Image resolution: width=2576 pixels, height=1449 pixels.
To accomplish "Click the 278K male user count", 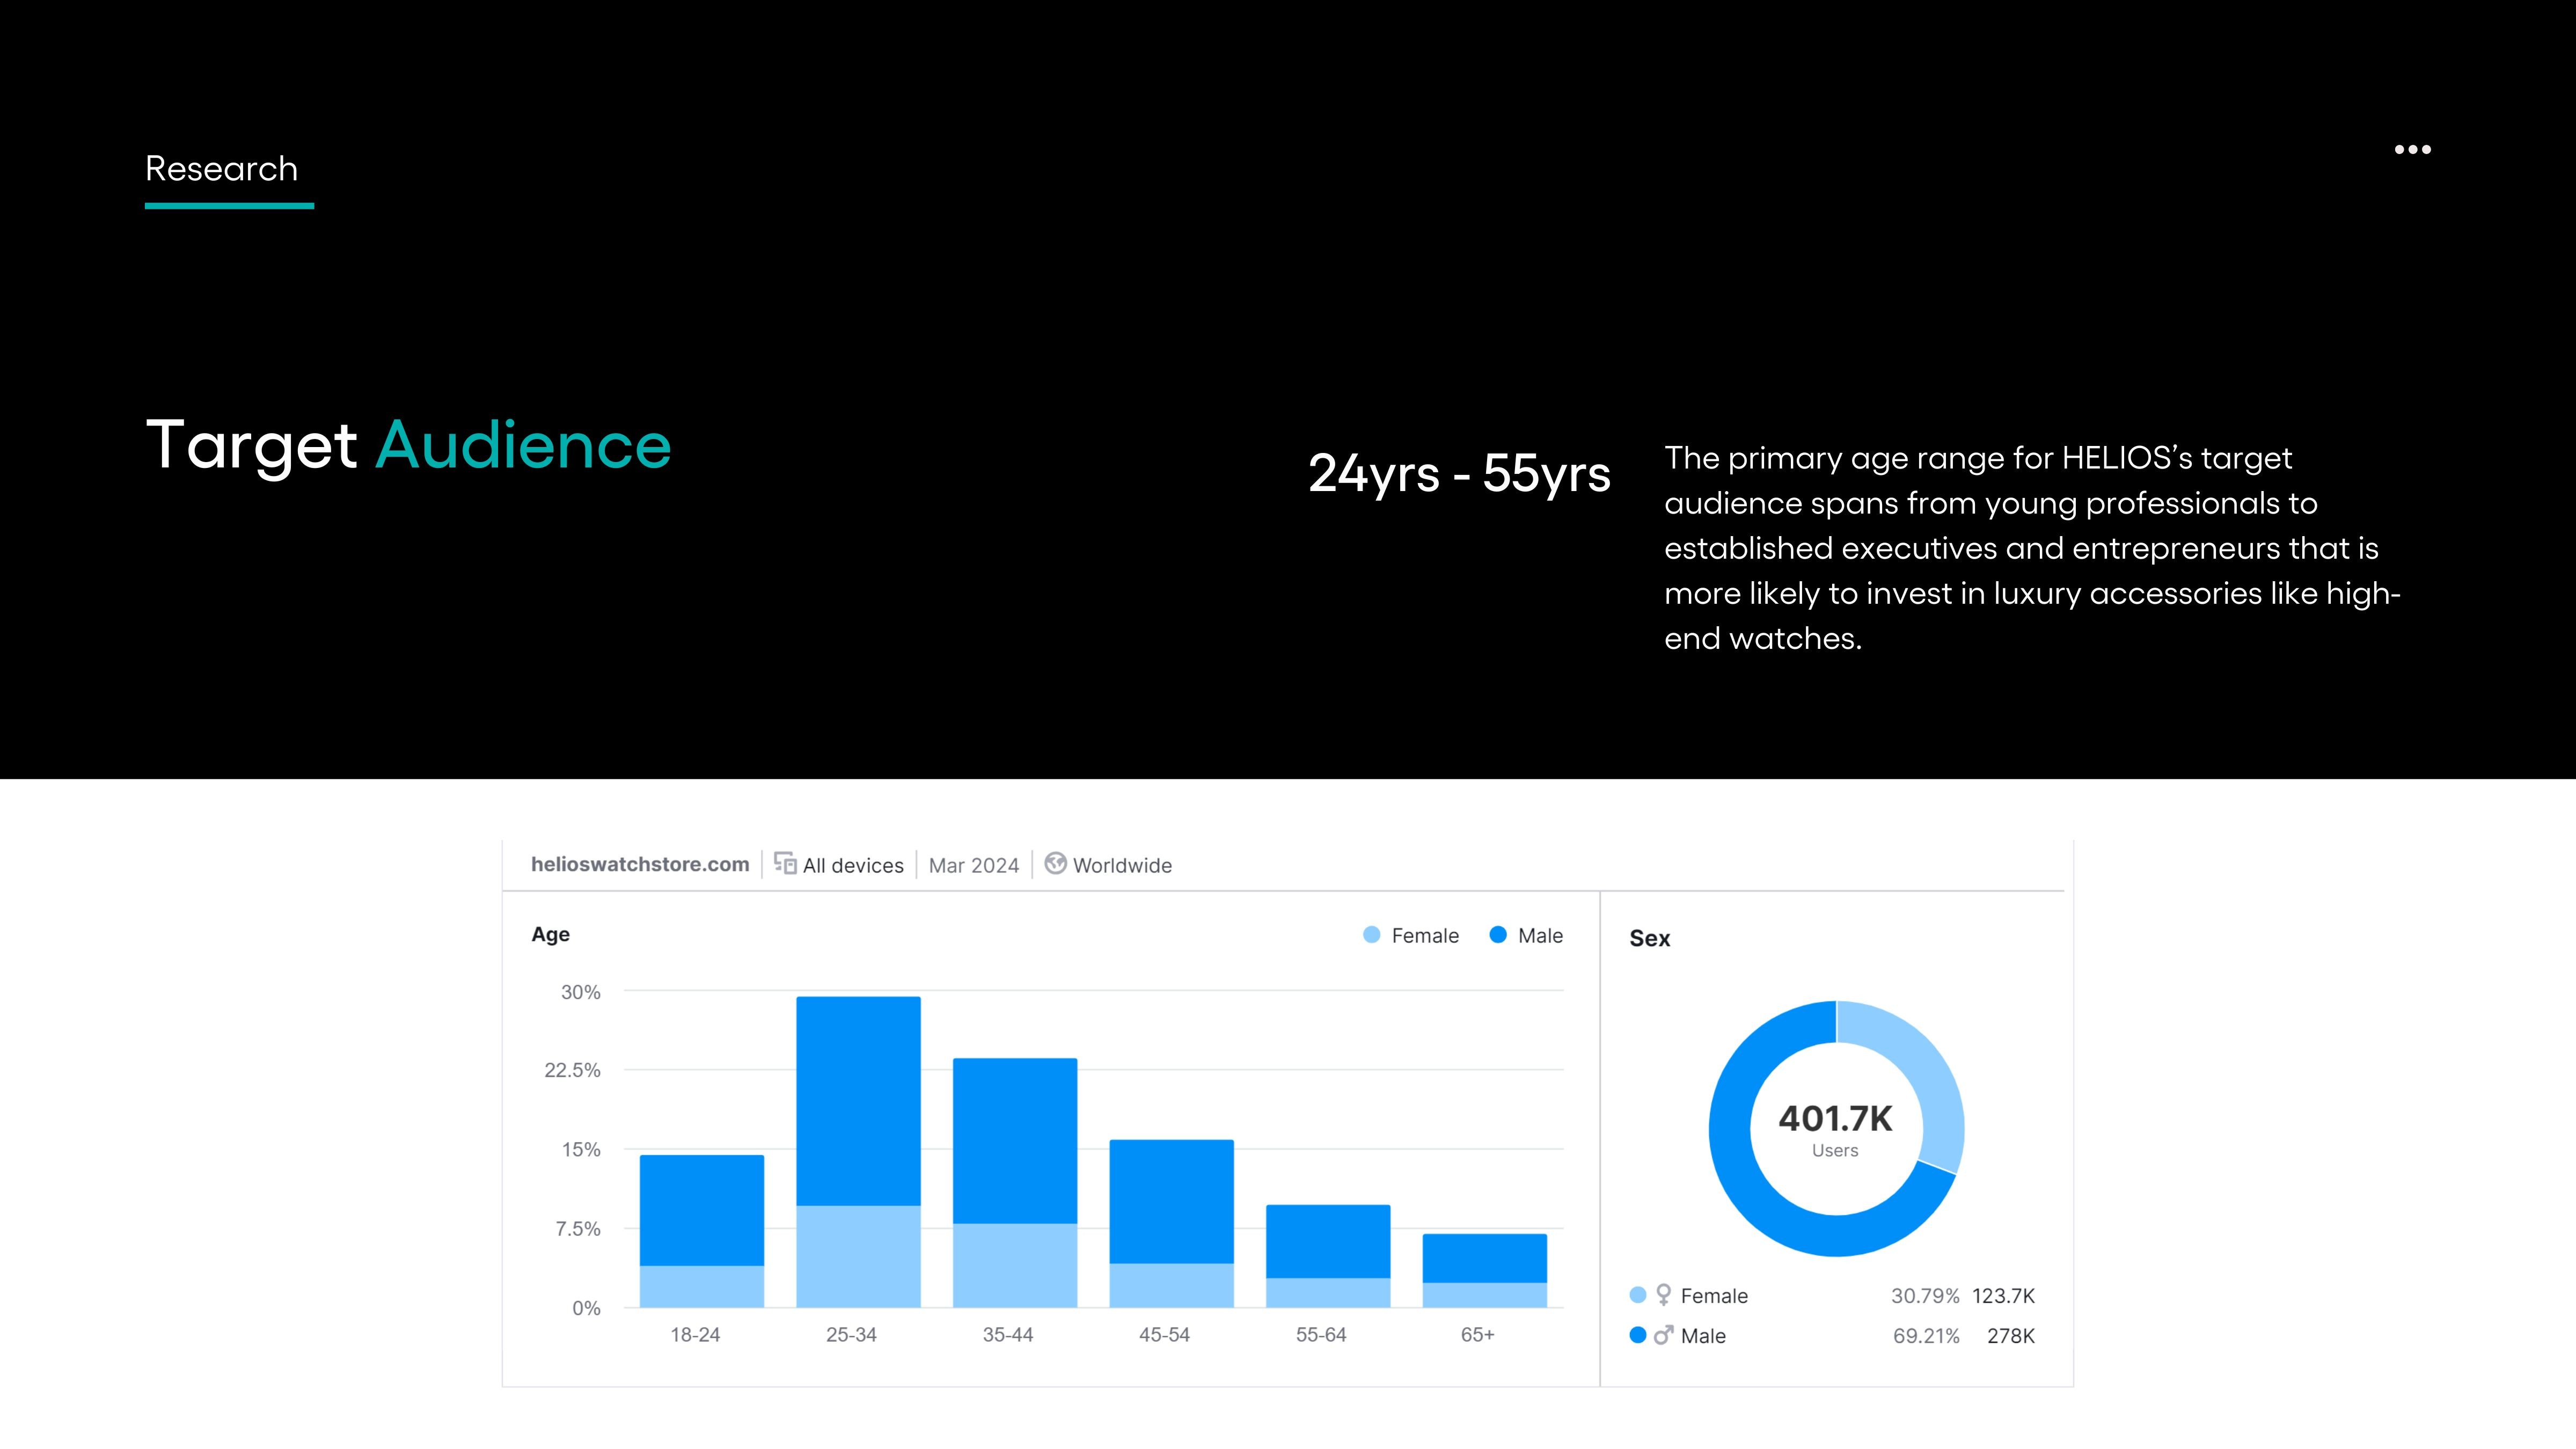I will pos(2011,1336).
